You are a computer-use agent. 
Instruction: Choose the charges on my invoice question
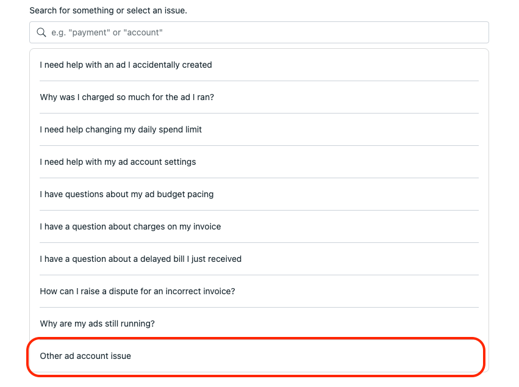click(x=131, y=226)
